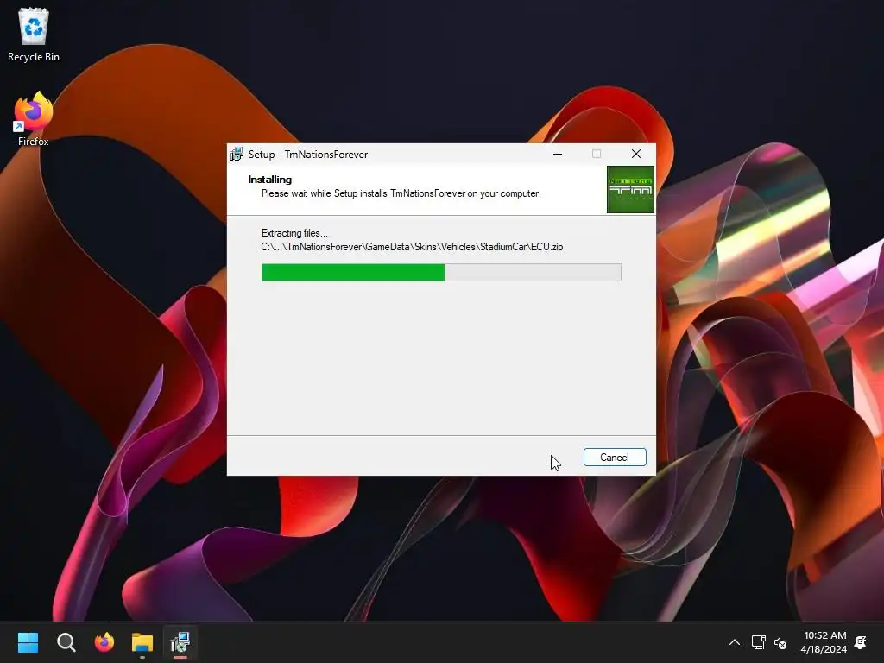This screenshot has width=884, height=663.
Task: Open the clock showing 10:52 AM
Action: pyautogui.click(x=824, y=642)
